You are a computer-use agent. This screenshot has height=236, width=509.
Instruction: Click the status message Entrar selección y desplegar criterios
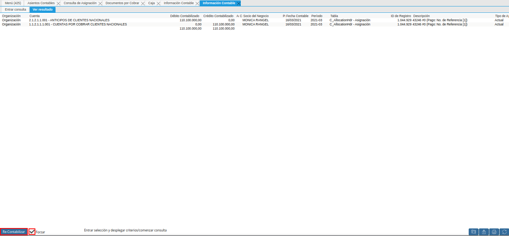(x=125, y=230)
